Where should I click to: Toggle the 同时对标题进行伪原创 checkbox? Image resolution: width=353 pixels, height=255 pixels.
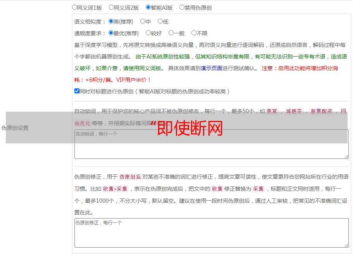(x=77, y=91)
